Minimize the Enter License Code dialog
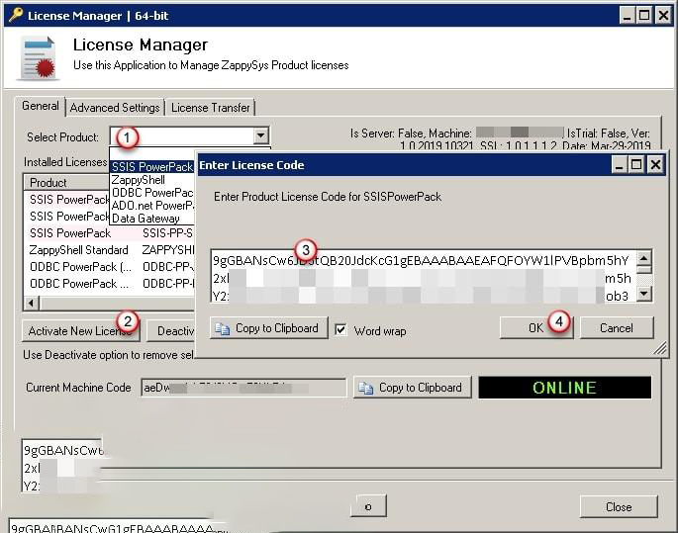The height and width of the screenshot is (533, 678). (620, 164)
